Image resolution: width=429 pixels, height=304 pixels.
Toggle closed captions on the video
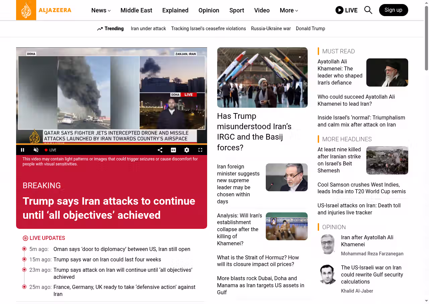[x=173, y=150]
